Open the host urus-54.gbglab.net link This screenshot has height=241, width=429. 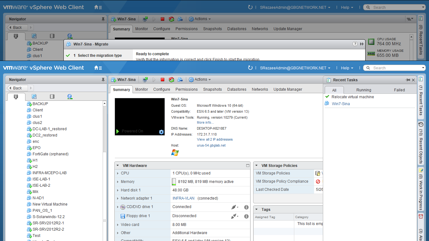(x=211, y=145)
